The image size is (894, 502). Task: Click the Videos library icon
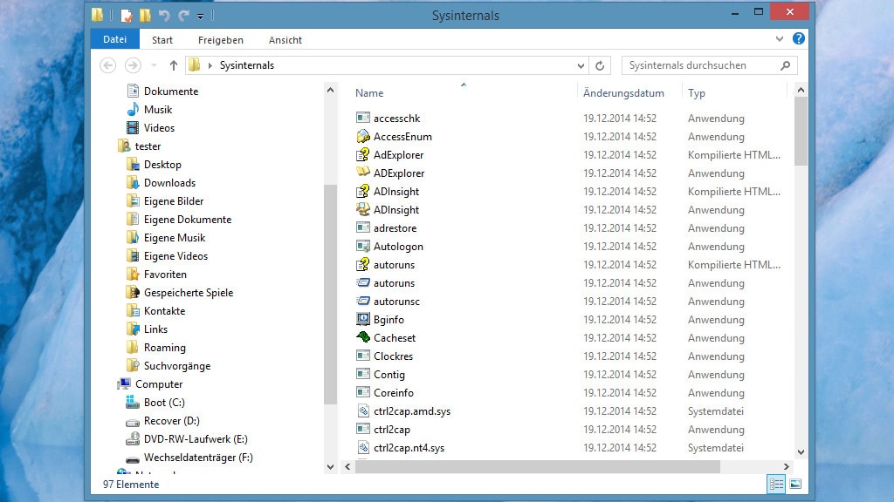133,127
